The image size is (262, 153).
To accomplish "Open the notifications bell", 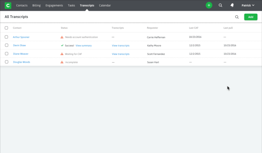I will (232, 5).
